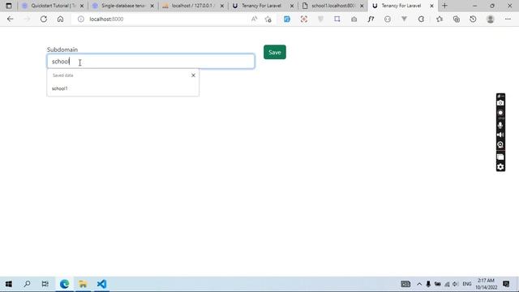Image resolution: width=519 pixels, height=292 pixels.
Task: Open taskbar Search
Action: click(x=27, y=284)
